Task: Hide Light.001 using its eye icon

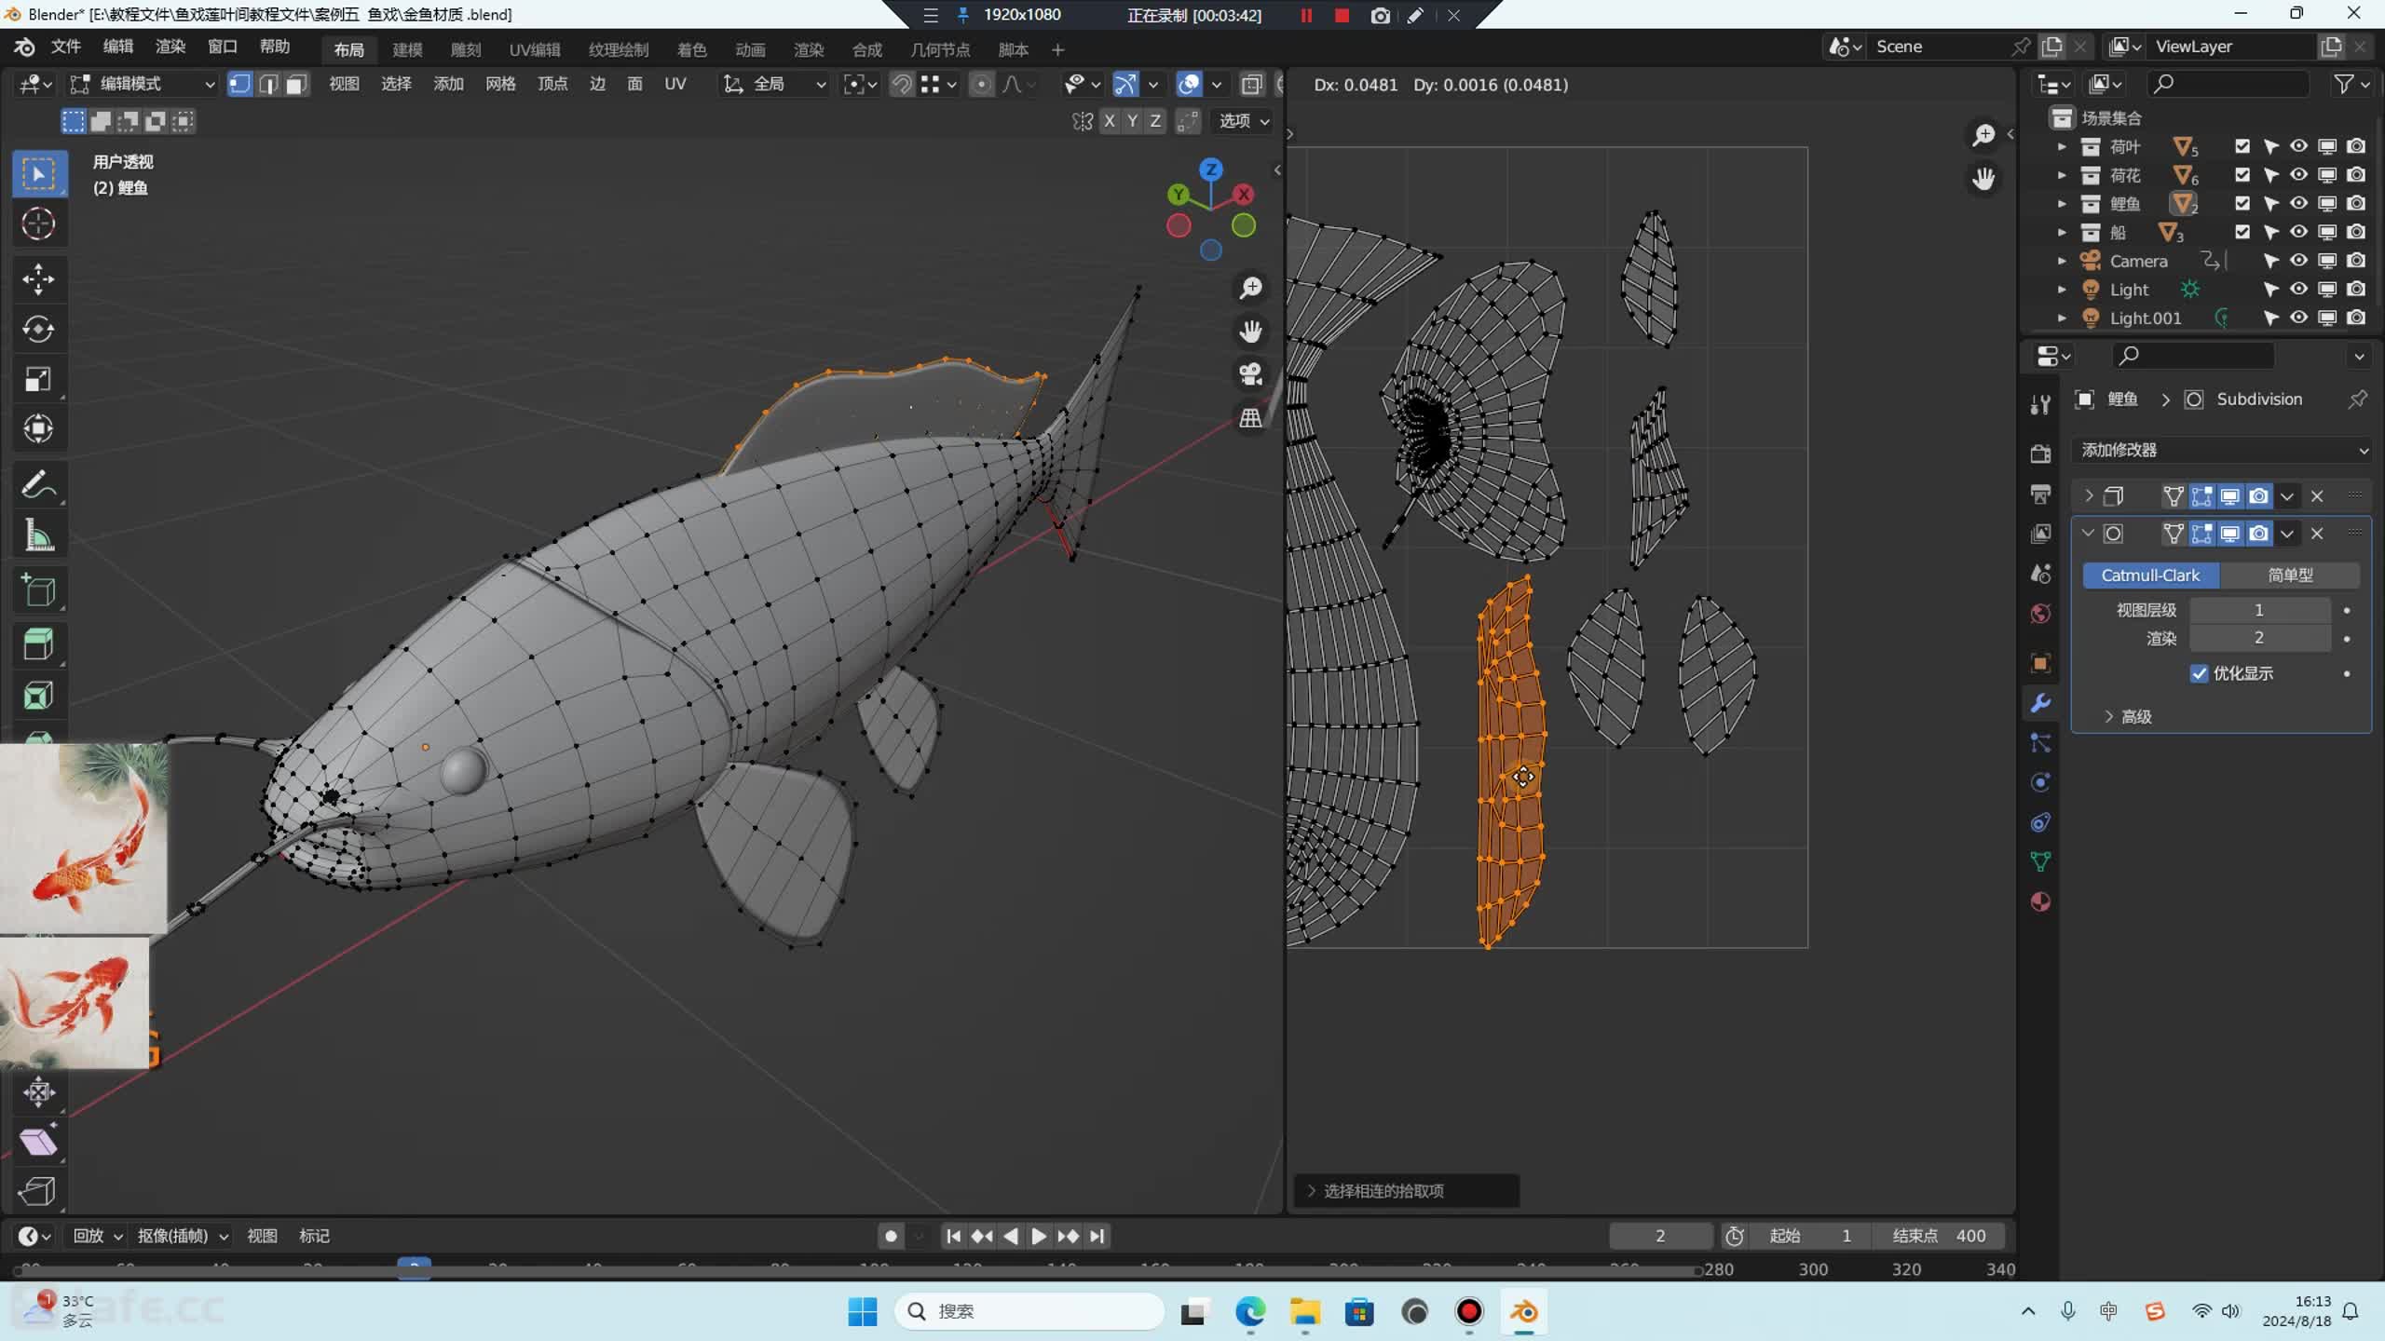Action: 2299,318
